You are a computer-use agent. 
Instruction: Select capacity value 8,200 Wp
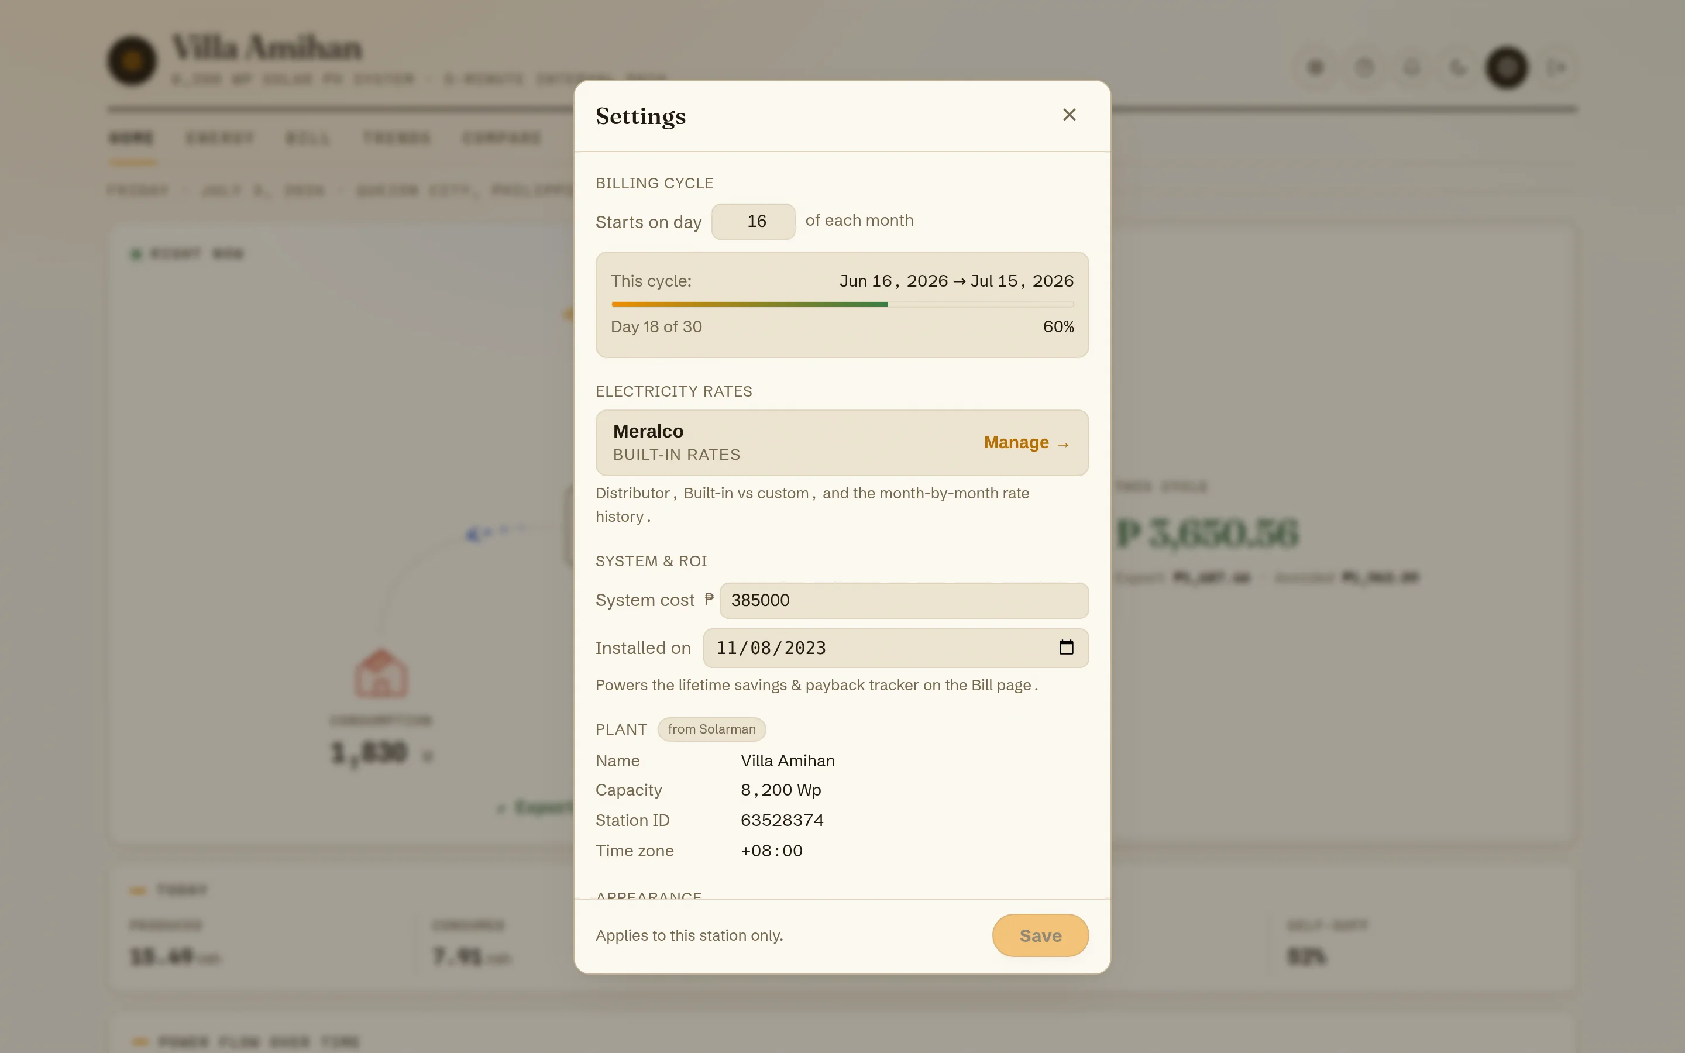pos(780,790)
